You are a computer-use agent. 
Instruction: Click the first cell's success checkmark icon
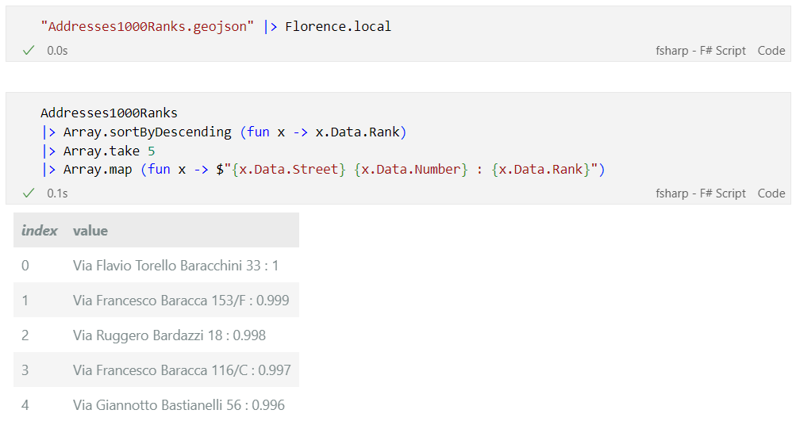(x=29, y=50)
